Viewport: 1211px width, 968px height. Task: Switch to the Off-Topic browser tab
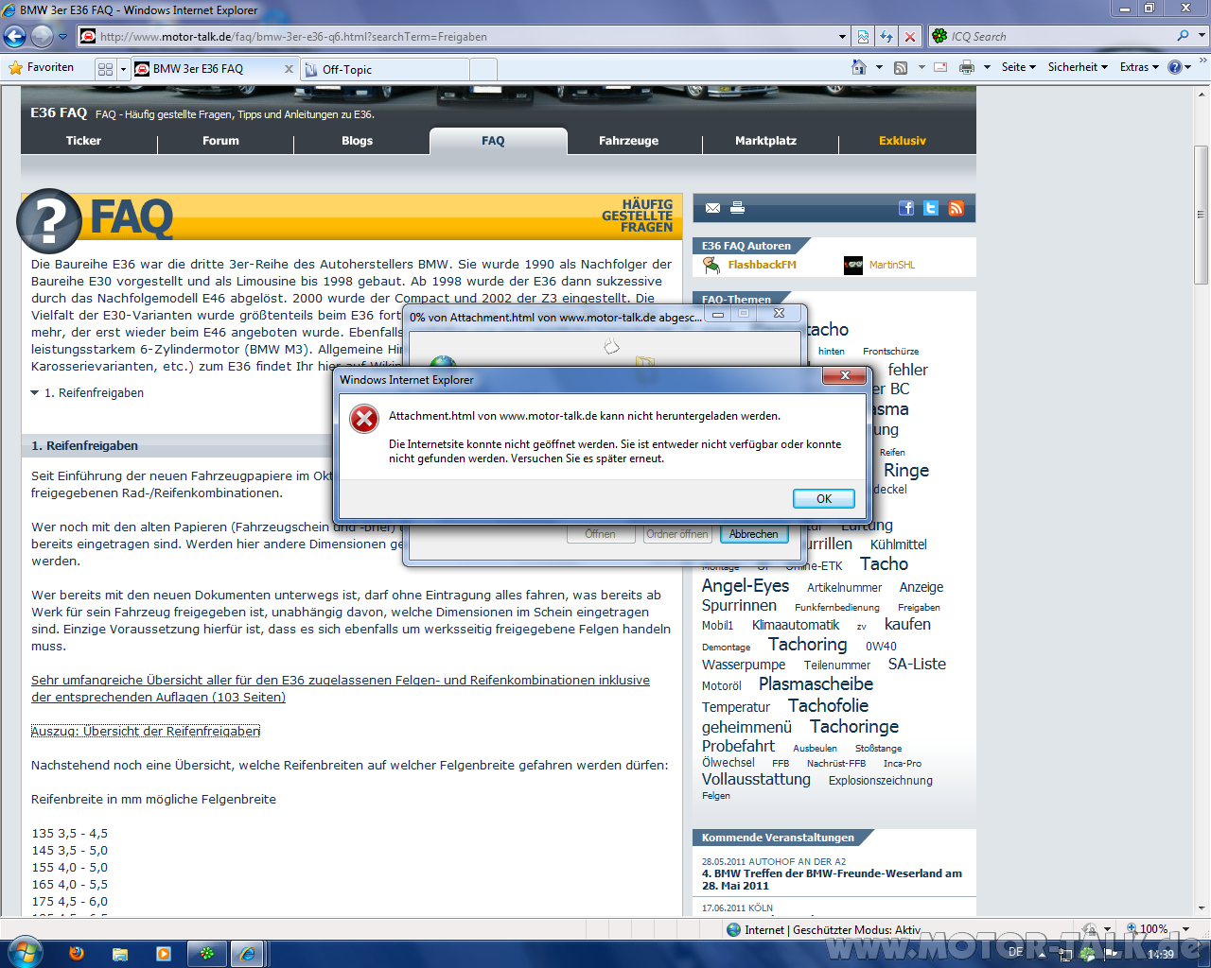click(384, 69)
